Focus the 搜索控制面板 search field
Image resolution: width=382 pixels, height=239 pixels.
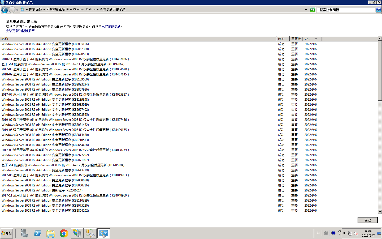(346, 10)
